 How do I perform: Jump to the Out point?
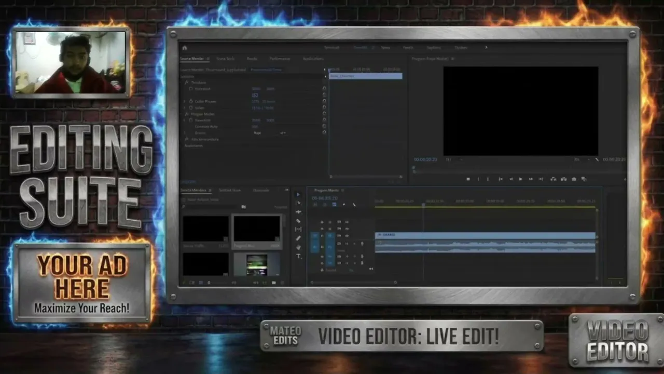(x=541, y=179)
